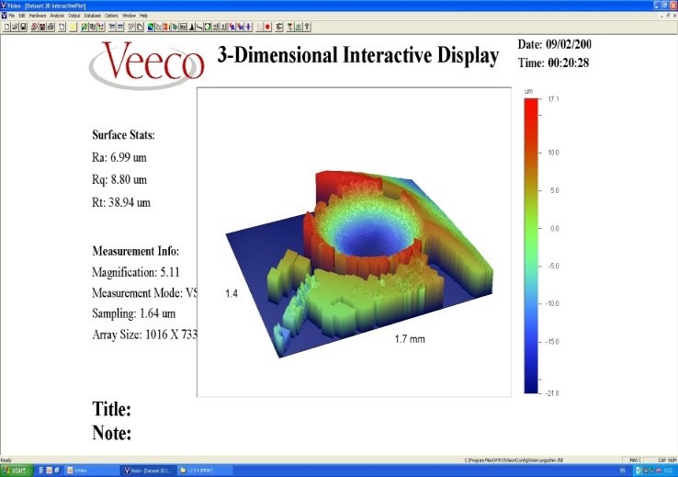The height and width of the screenshot is (477, 678).
Task: Click the 17.1 maximum scale value
Action: [x=553, y=99]
